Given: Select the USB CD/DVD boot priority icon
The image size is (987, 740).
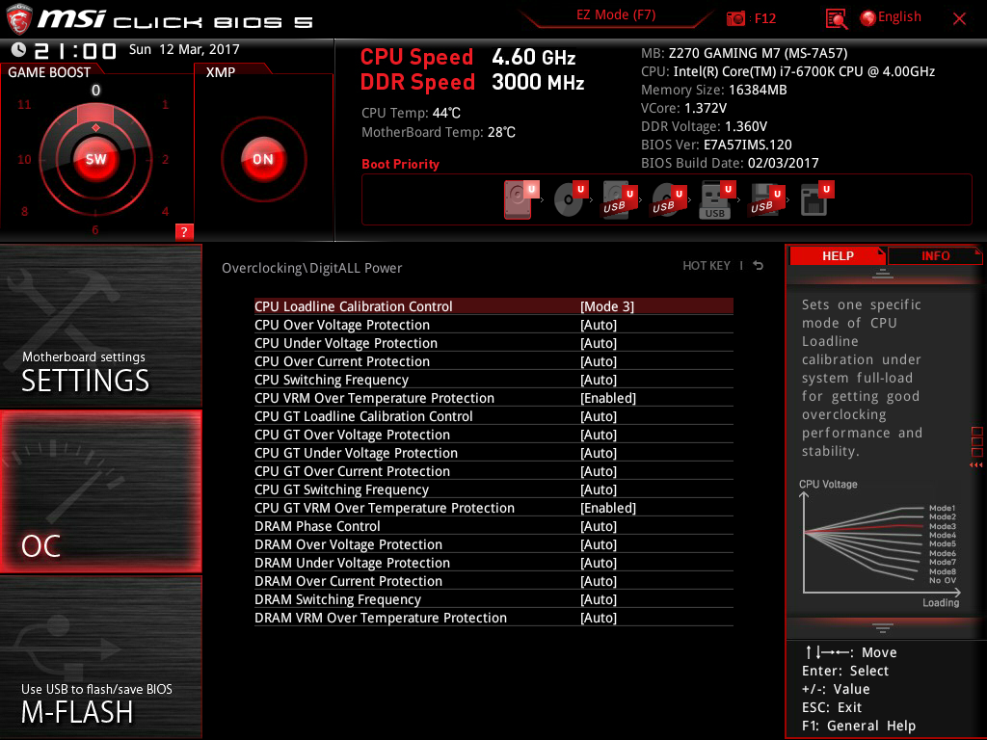Looking at the screenshot, I should coord(669,199).
